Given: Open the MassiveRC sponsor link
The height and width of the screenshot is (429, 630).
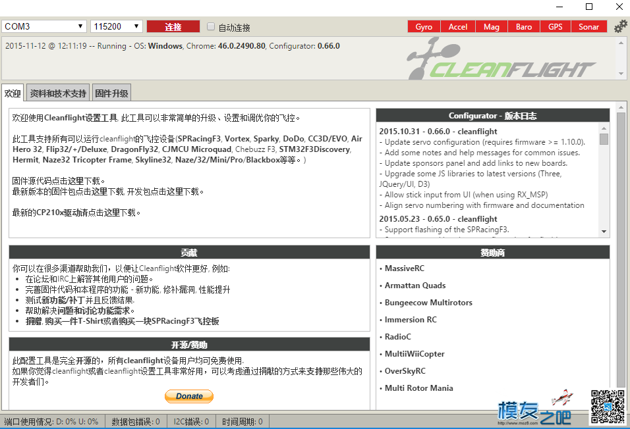Looking at the screenshot, I should click(404, 268).
